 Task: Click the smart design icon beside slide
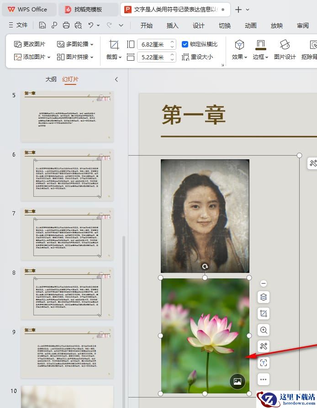pos(312,163)
